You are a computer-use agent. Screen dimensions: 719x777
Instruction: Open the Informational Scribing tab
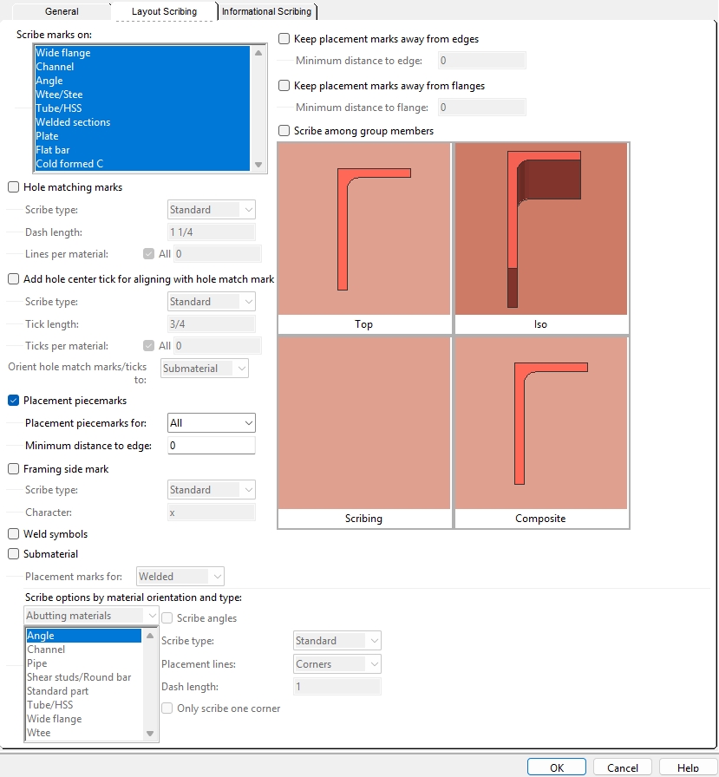click(x=266, y=11)
